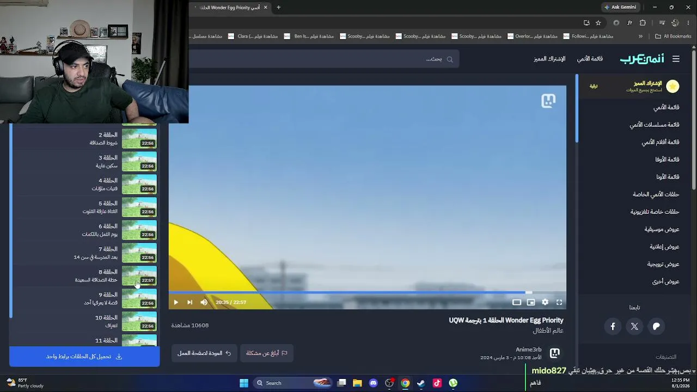
Task: Open episode 8 thumbnail in the list
Action: [139, 276]
